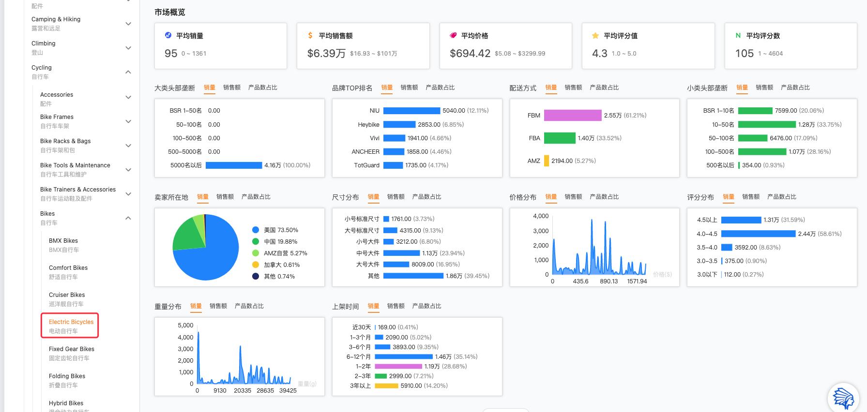This screenshot has height=412, width=867.
Task: Click the yellow AMZ delivery bar
Action: (547, 161)
